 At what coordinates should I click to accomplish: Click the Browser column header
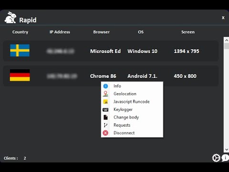(102, 32)
